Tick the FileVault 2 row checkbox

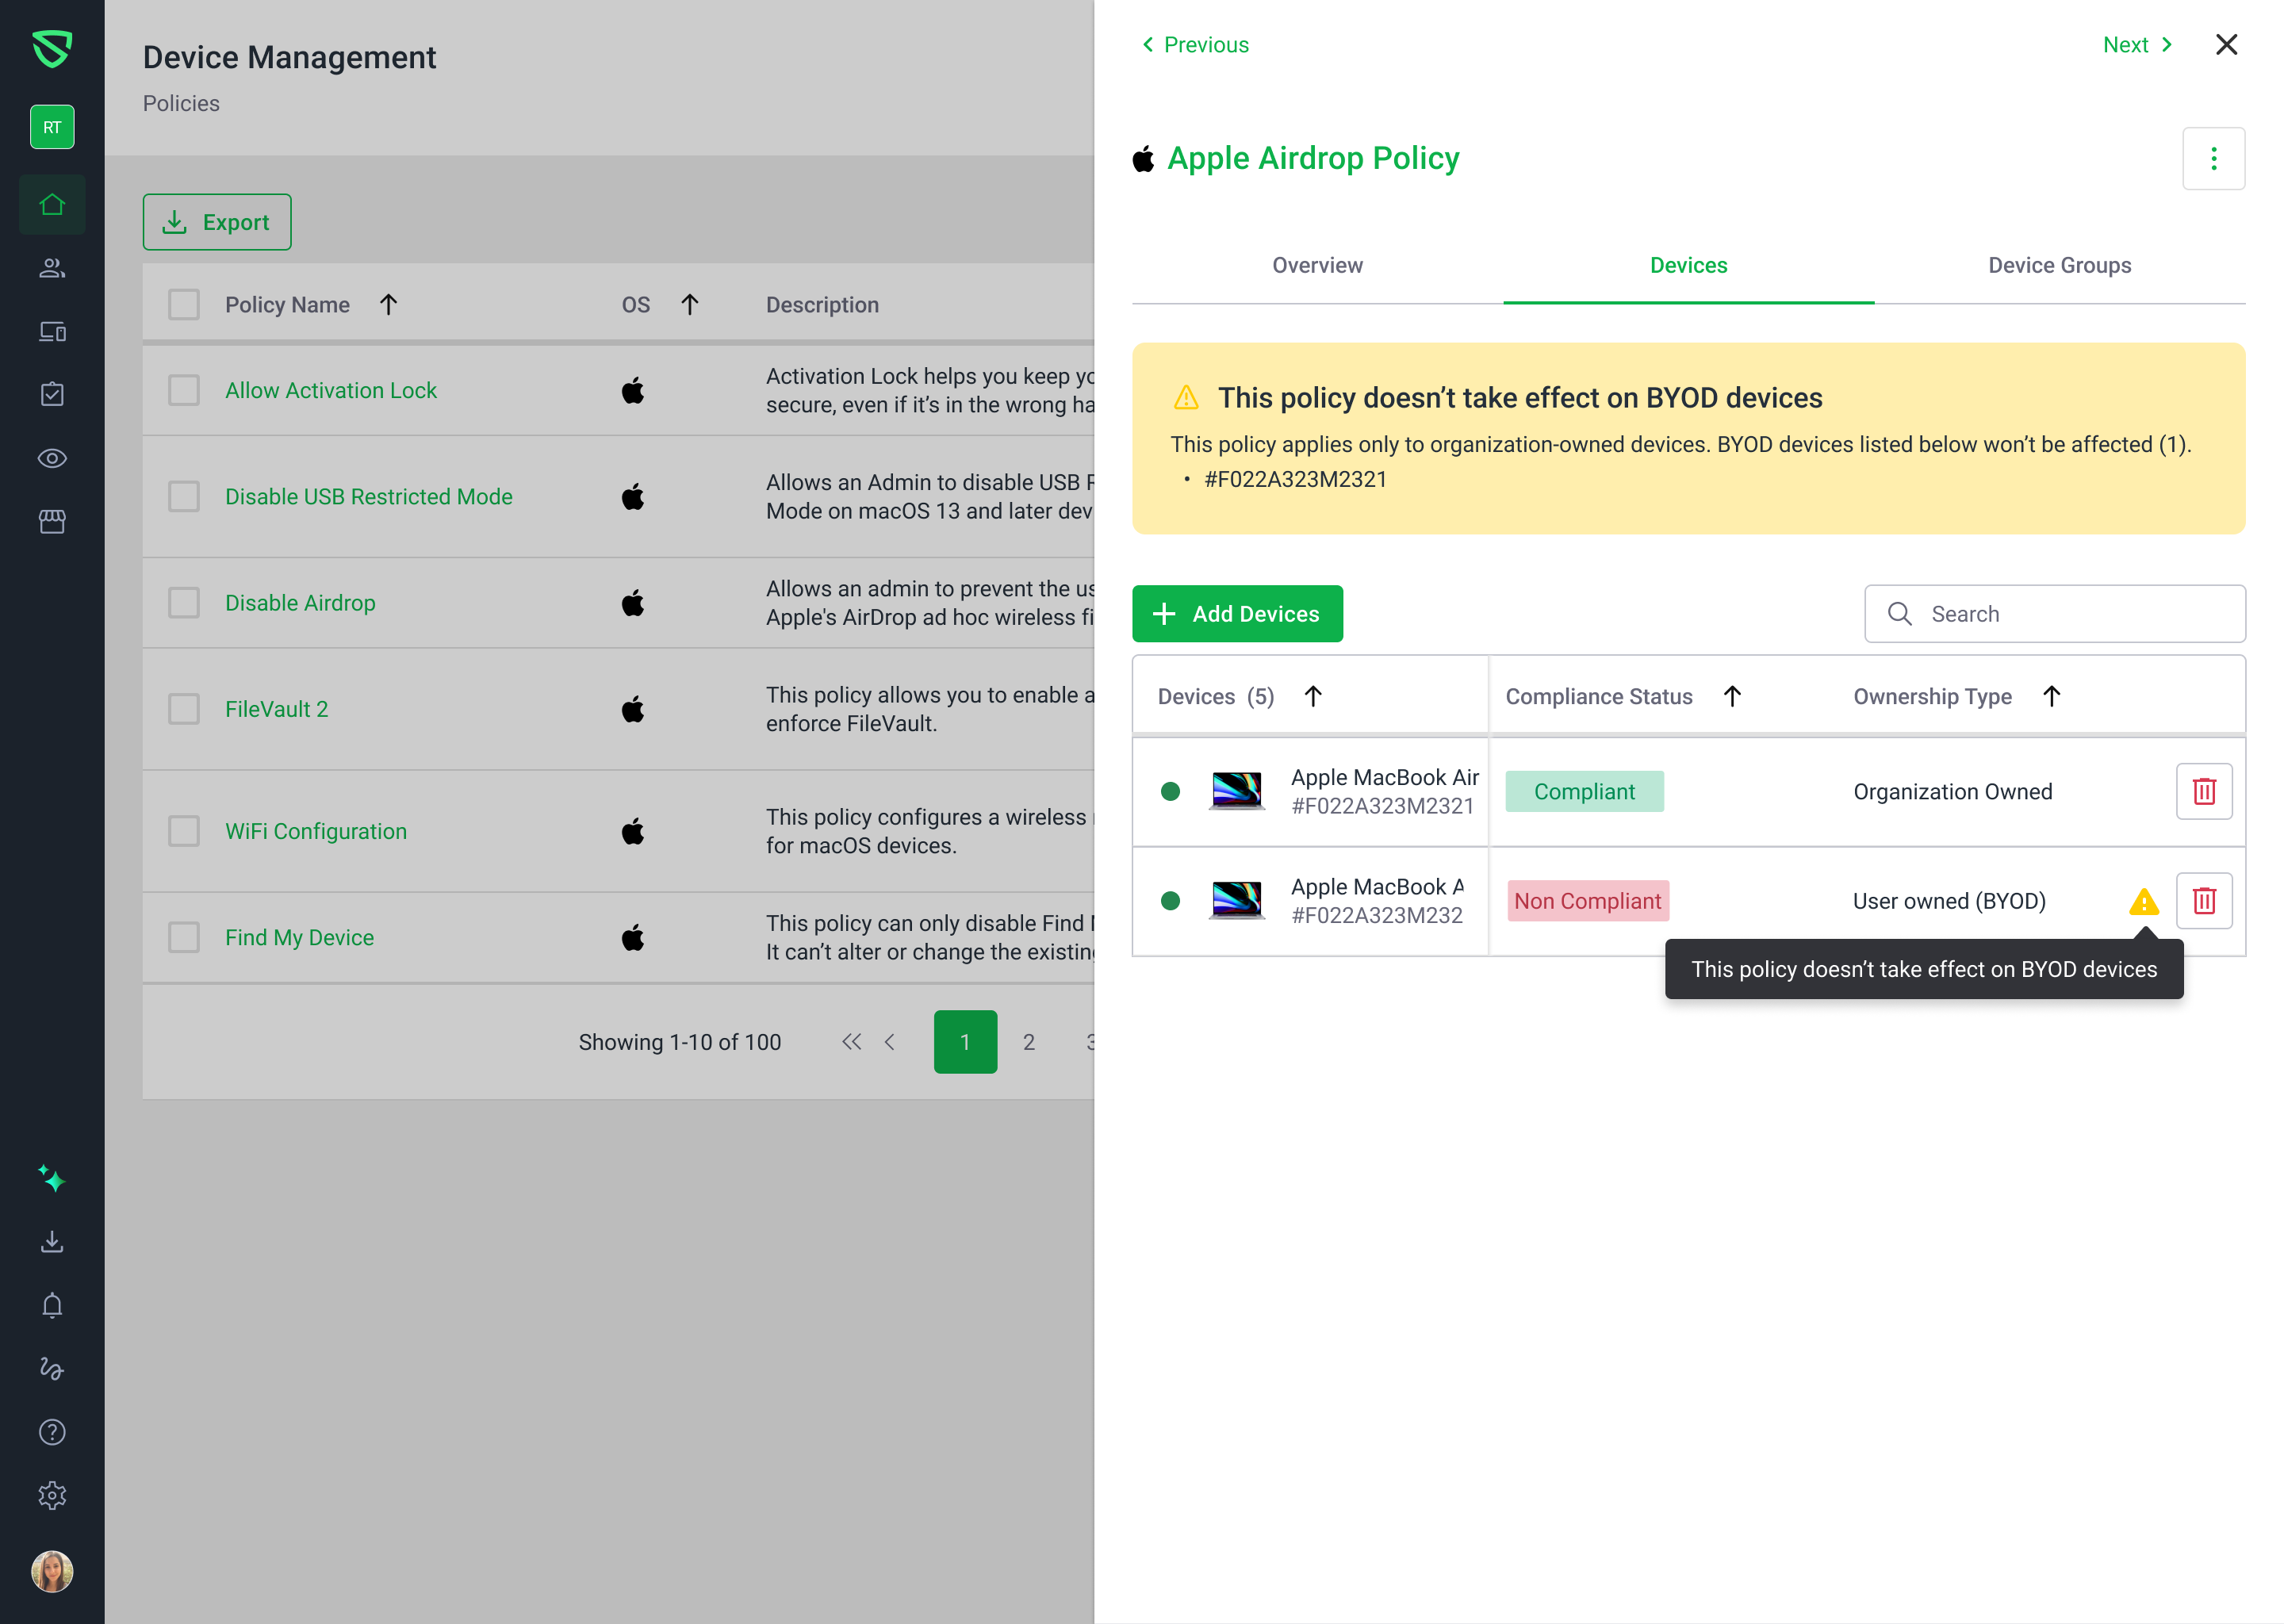click(184, 709)
